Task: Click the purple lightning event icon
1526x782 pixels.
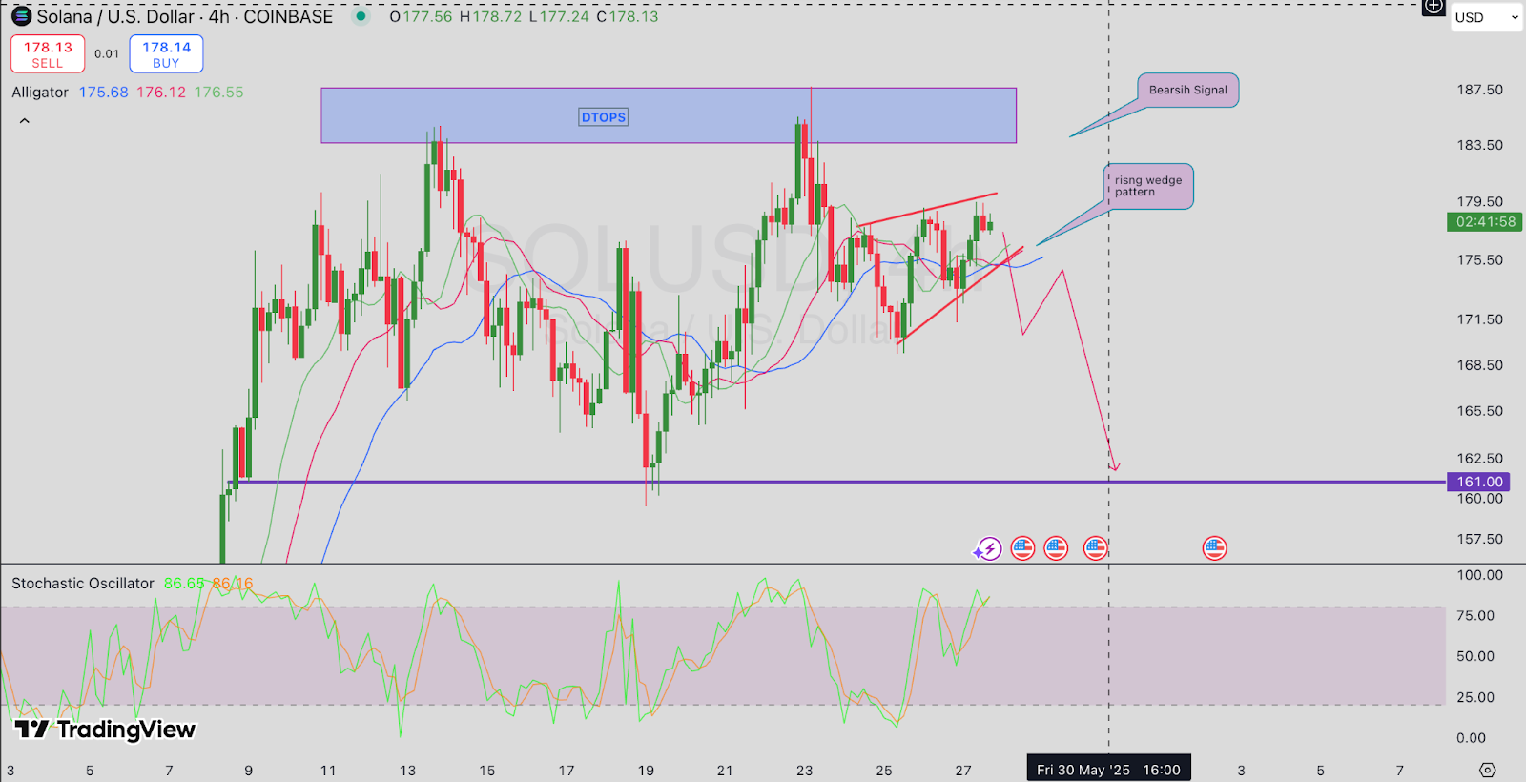Action: [988, 548]
